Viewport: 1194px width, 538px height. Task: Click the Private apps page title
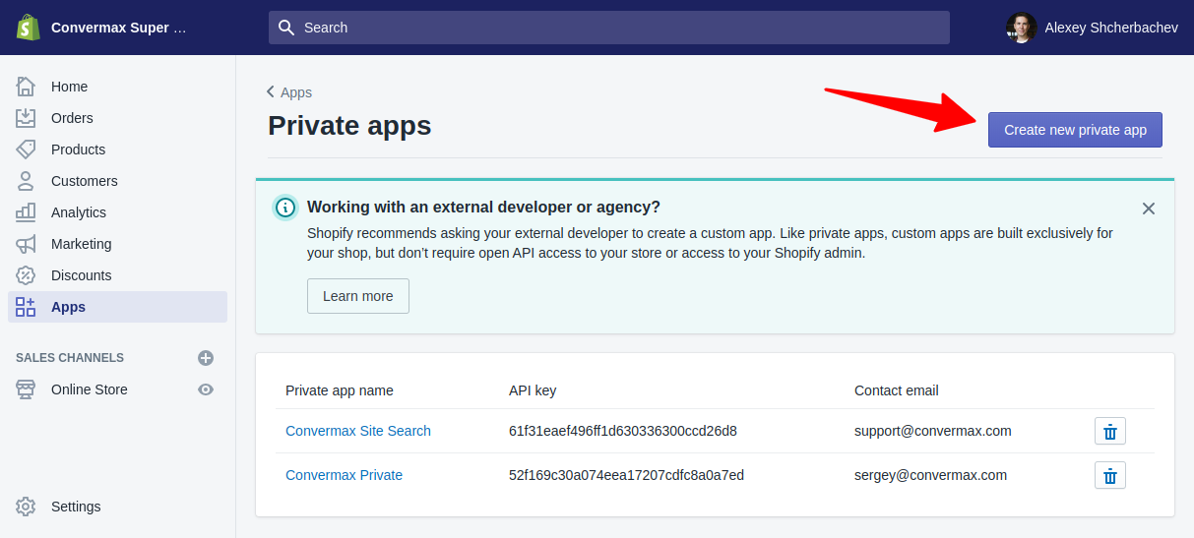[349, 126]
